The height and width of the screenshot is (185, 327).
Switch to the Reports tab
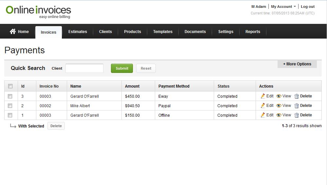tap(253, 32)
